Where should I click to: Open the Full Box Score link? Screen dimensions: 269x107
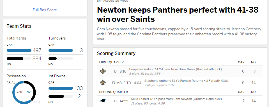[x=45, y=10]
